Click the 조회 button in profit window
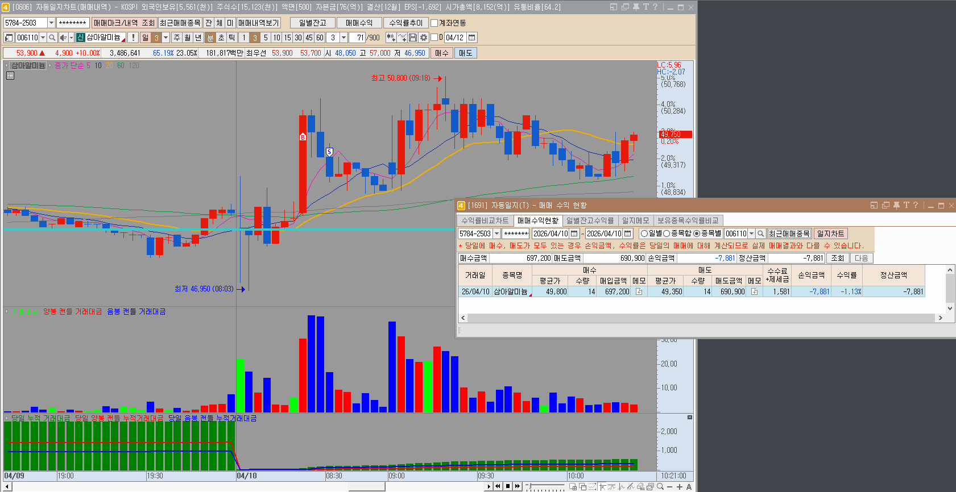 click(838, 258)
